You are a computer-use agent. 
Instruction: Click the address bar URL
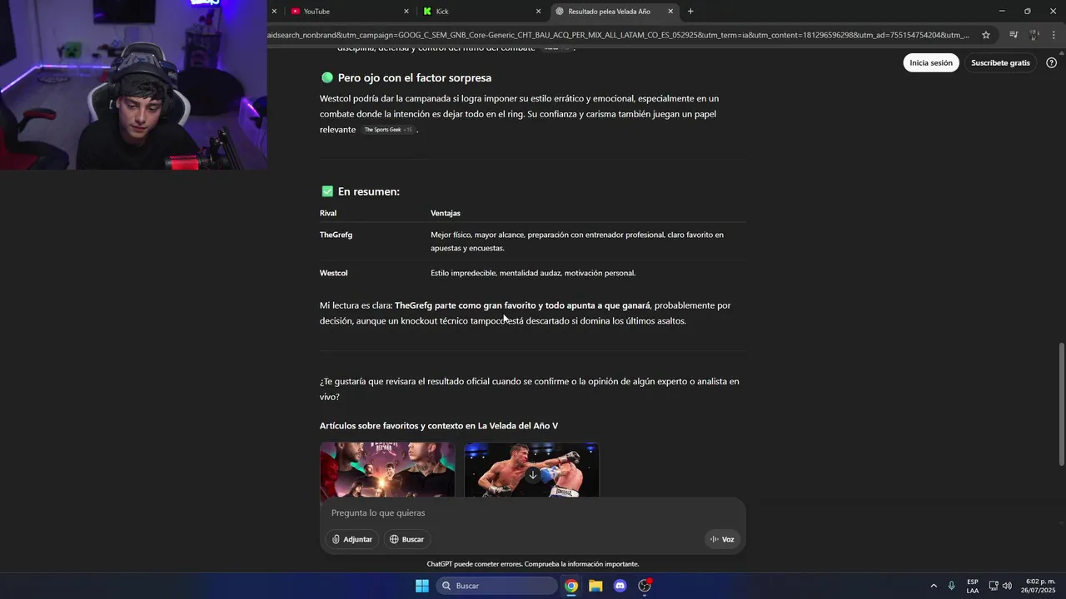(x=618, y=35)
